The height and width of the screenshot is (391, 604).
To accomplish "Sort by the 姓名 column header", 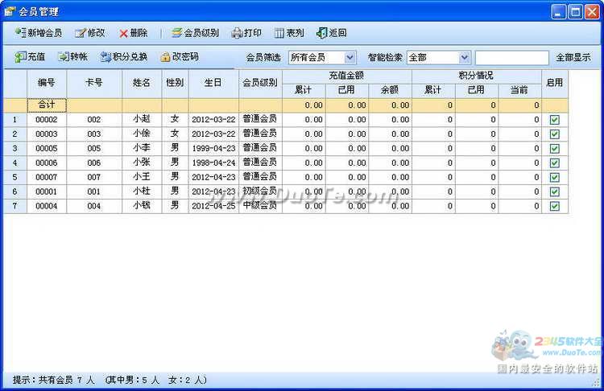I will 142,83.
